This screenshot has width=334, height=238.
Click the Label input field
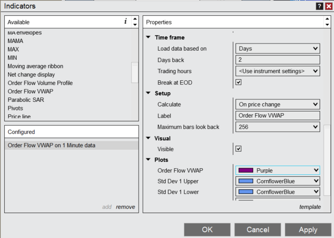pyautogui.click(x=278, y=116)
